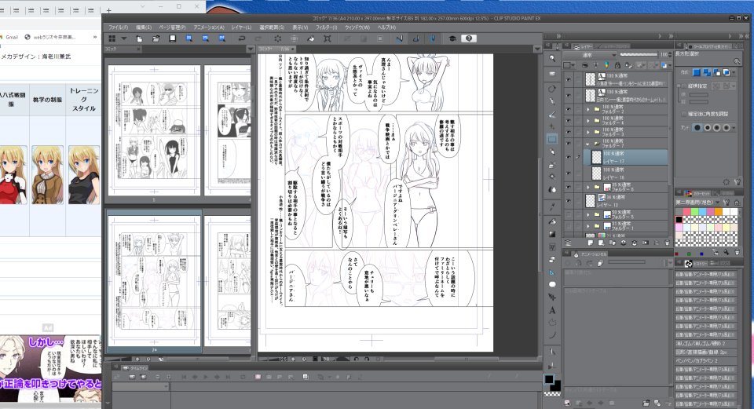Open the 編集(E) menu
Viewport: 754px width, 409px height.
(x=144, y=27)
